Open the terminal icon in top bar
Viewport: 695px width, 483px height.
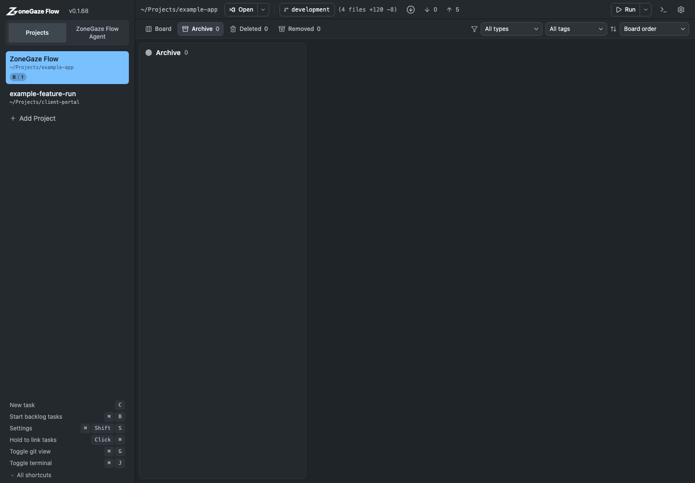[x=664, y=10]
